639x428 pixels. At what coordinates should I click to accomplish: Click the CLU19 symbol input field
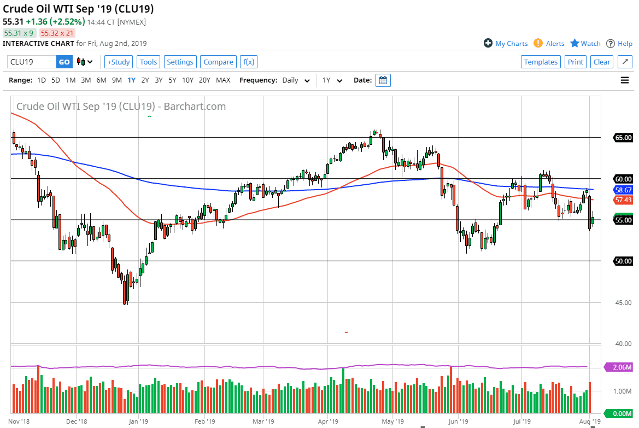click(x=32, y=62)
